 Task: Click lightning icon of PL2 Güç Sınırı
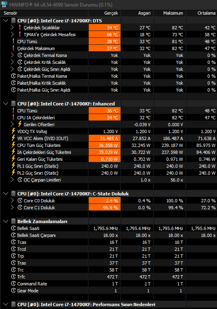coord(13,173)
